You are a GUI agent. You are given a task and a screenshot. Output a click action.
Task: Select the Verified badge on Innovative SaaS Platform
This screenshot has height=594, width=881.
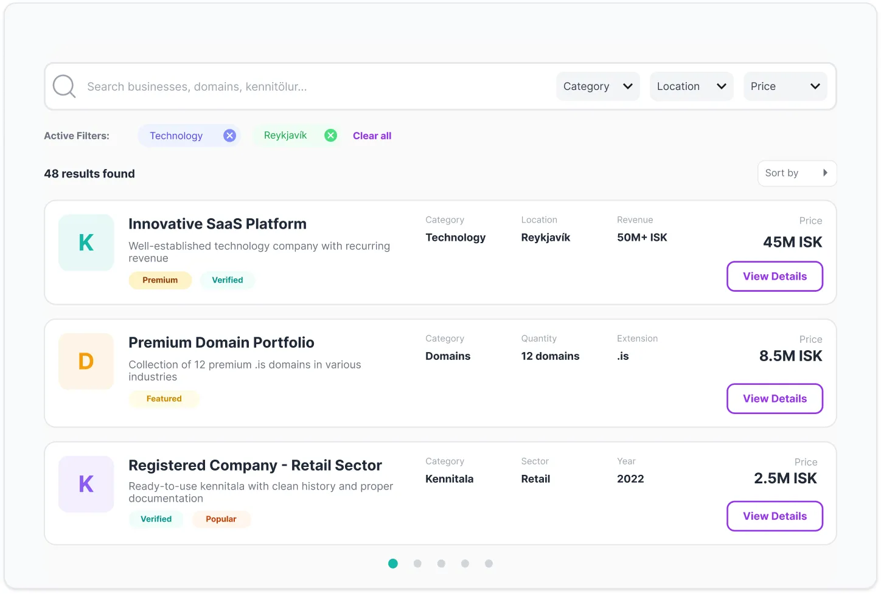pyautogui.click(x=228, y=280)
